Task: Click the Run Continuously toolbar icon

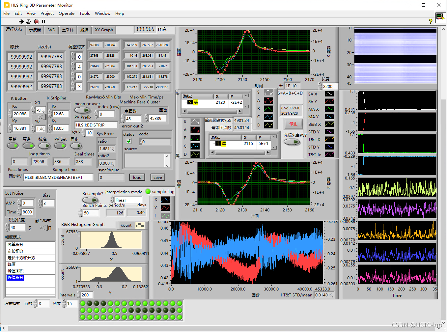Action: [x=28, y=21]
